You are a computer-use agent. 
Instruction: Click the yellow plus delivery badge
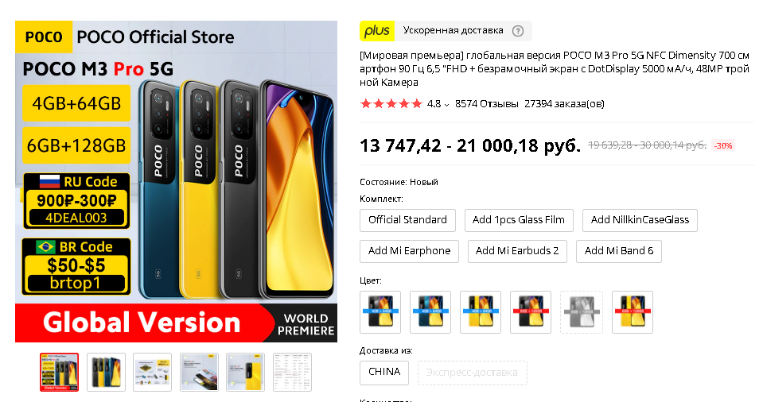tap(377, 31)
